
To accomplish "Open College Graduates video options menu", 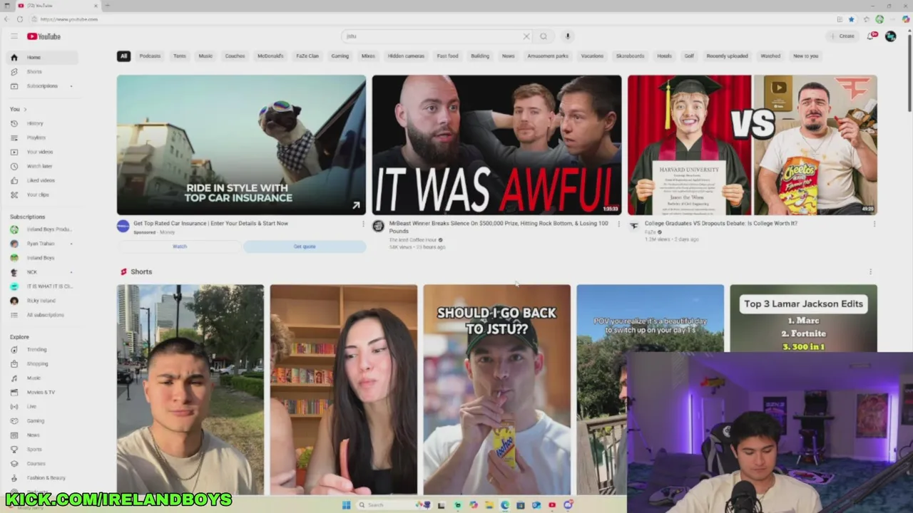I will pos(874,224).
